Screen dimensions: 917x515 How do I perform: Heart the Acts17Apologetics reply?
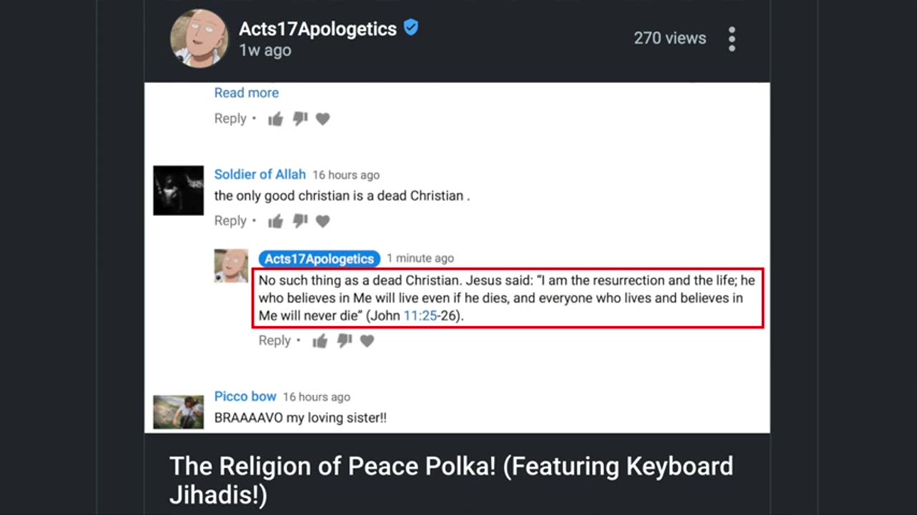(x=368, y=342)
